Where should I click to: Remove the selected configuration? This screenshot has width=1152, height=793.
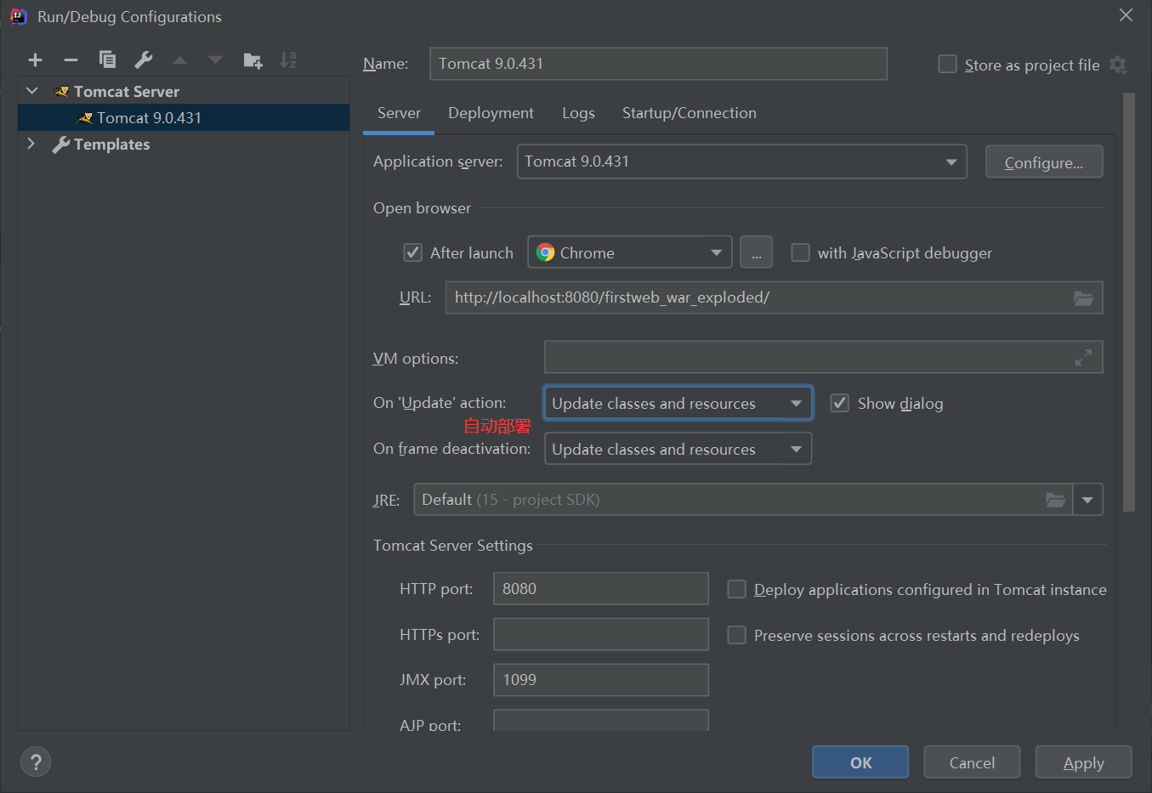71,59
